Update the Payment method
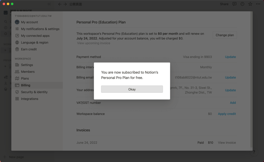 pyautogui.click(x=230, y=57)
